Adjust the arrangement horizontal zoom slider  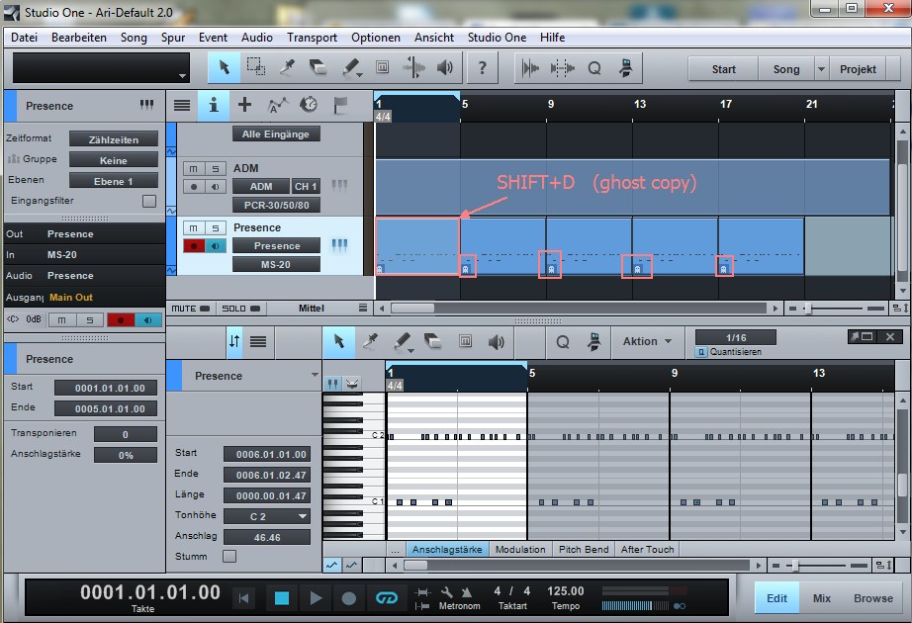[808, 309]
